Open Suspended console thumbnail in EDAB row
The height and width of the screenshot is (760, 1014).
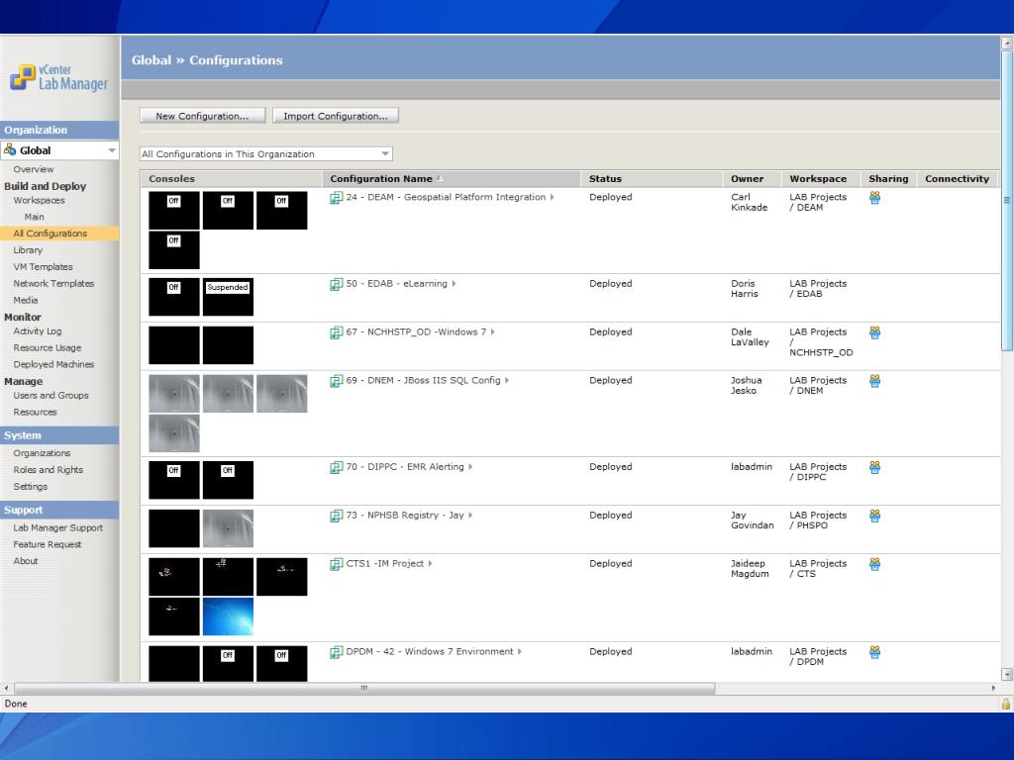228,297
